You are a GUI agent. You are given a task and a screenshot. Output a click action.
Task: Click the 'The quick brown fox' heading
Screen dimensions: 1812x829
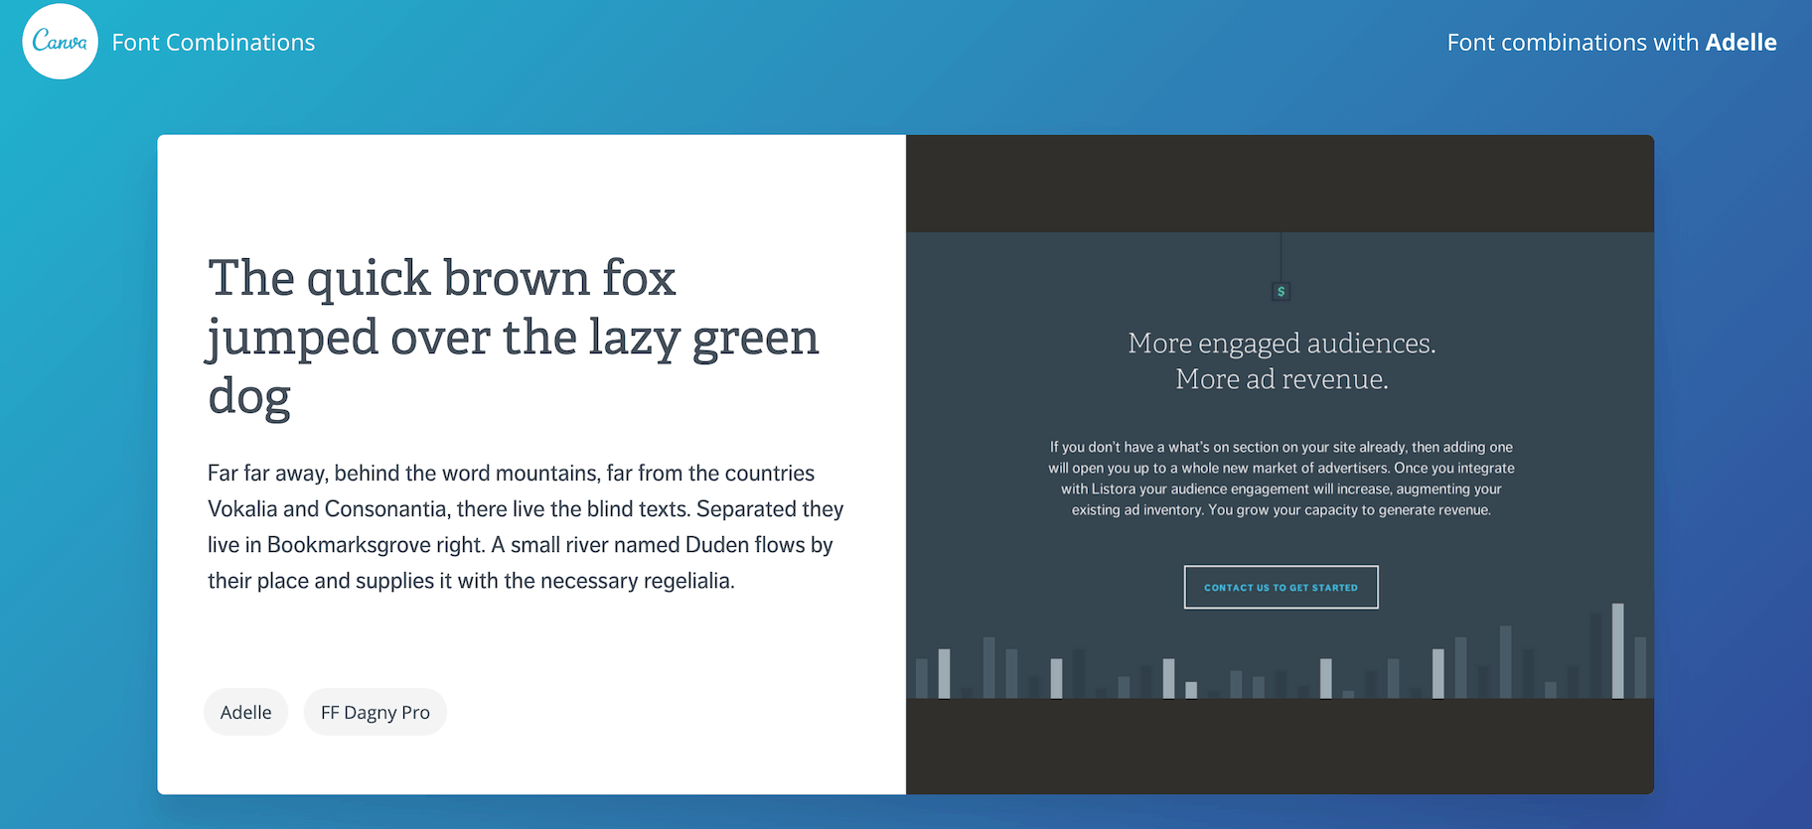[514, 337]
